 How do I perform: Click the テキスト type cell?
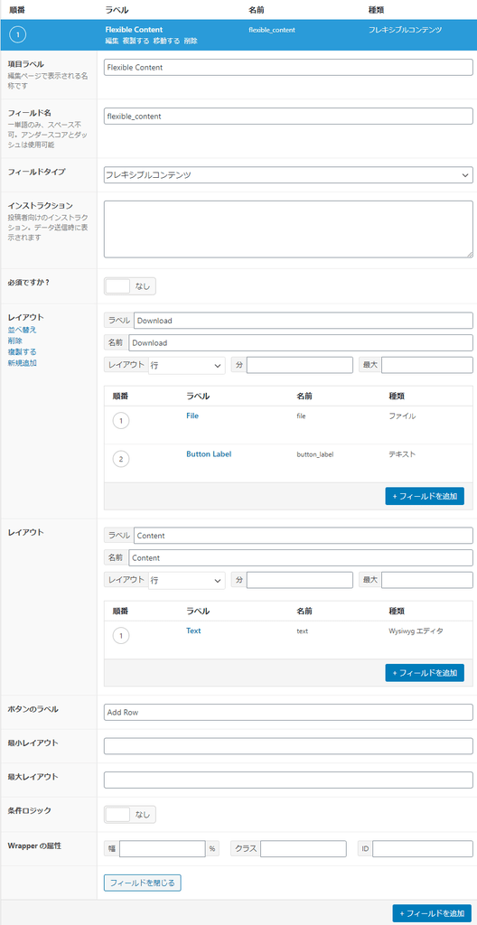[x=402, y=454]
